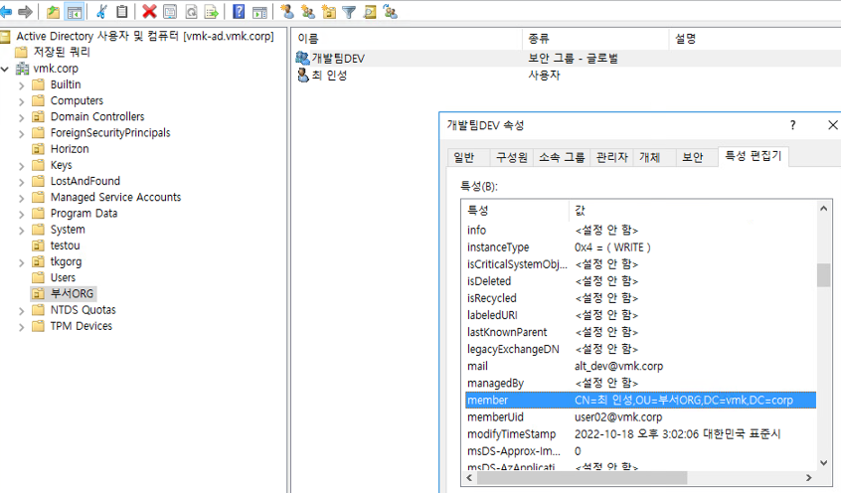Click the 개발팀DEV group icon in list

pyautogui.click(x=302, y=58)
